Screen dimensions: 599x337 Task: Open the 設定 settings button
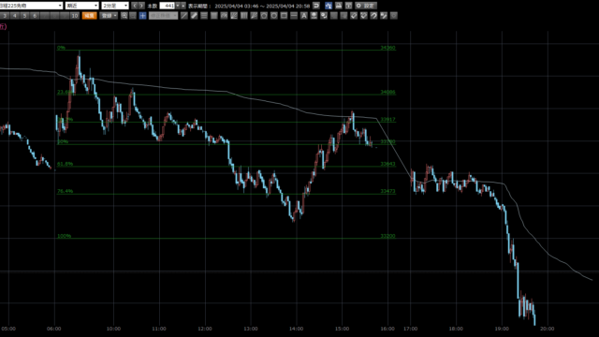click(x=366, y=6)
